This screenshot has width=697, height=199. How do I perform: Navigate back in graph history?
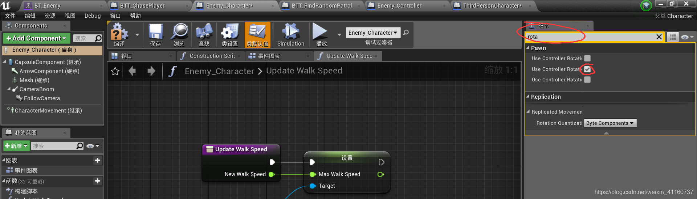pos(132,71)
